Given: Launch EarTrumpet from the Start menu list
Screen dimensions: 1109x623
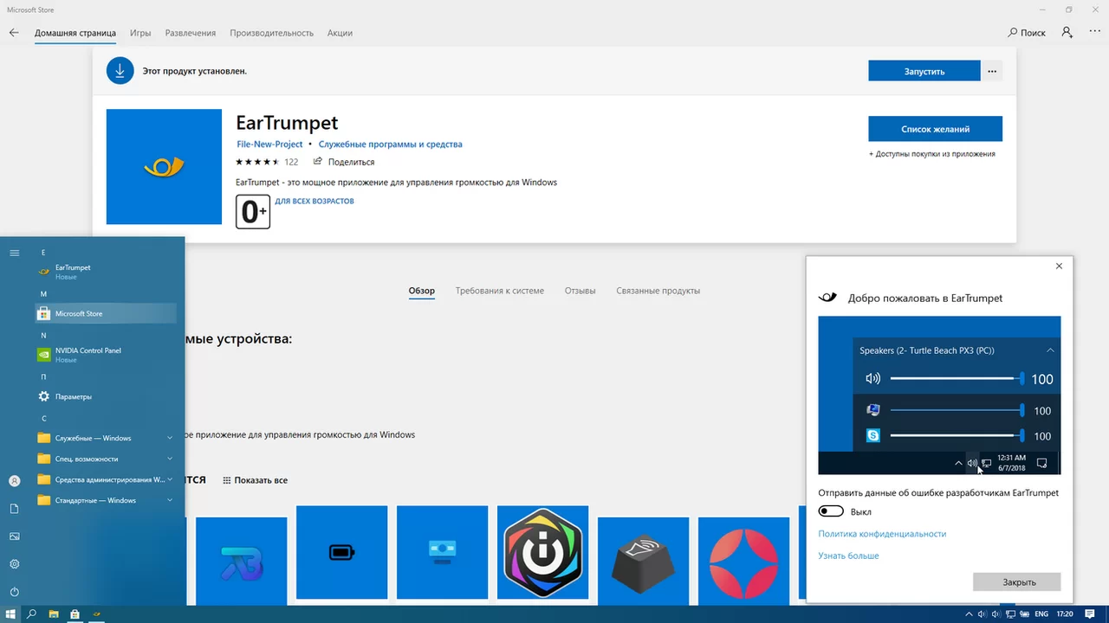Looking at the screenshot, I should tap(106, 272).
